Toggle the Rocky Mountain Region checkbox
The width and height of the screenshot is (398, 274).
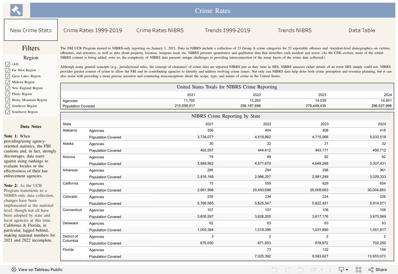click(8, 100)
